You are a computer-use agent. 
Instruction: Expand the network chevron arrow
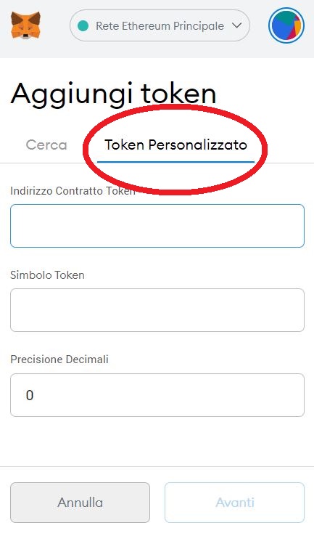click(x=237, y=25)
